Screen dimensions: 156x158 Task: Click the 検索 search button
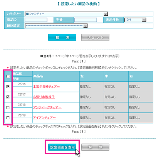tap(62, 37)
